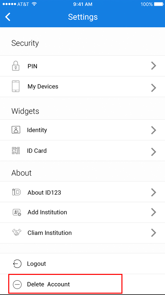Tap the padlock icon beside PIN
Image resolution: width=165 pixels, height=295 pixels.
click(x=16, y=66)
